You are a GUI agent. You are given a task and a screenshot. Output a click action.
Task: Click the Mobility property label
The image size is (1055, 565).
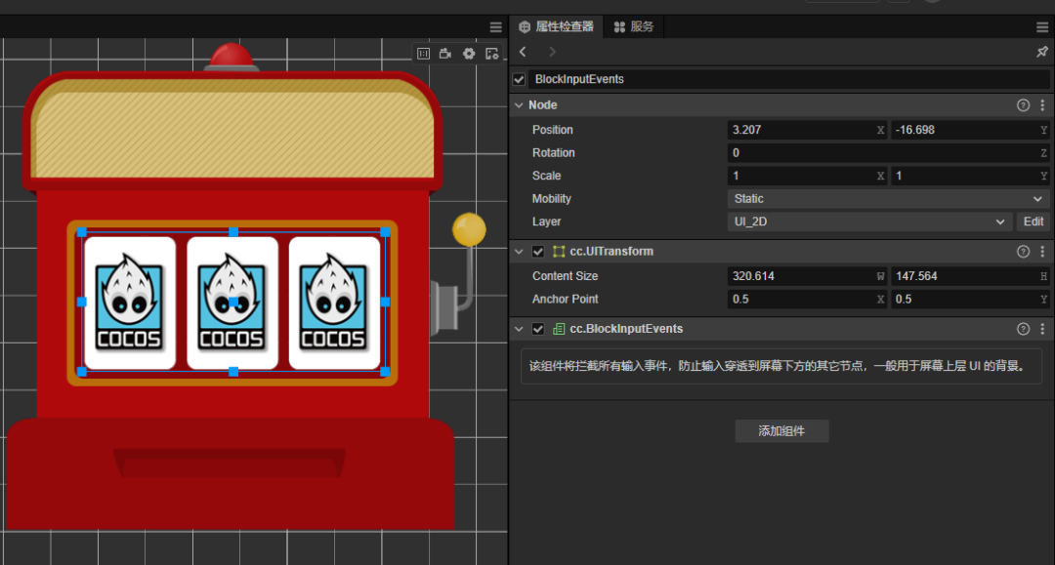[x=551, y=199]
